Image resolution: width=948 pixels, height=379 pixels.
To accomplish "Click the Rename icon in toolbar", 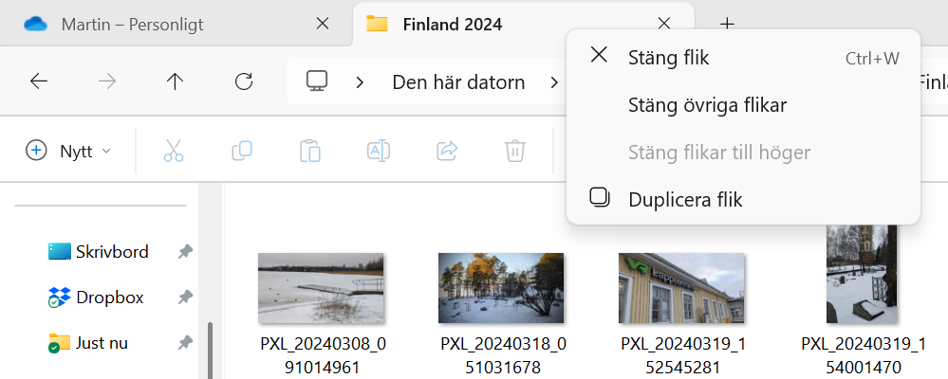I will click(378, 150).
